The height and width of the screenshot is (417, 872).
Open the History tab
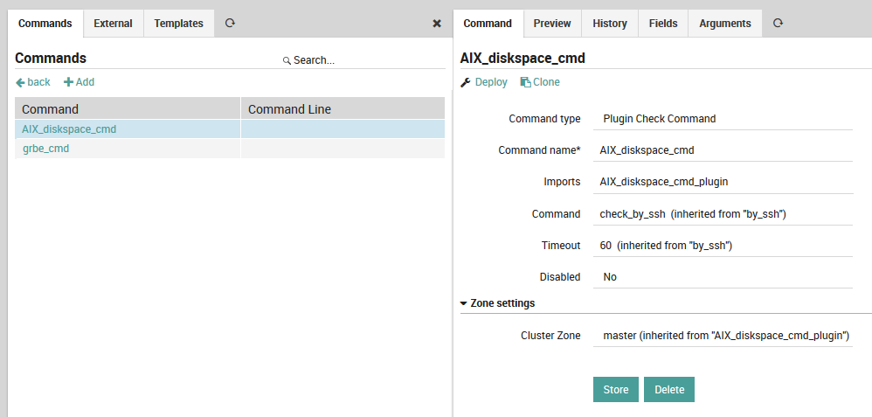(x=610, y=24)
